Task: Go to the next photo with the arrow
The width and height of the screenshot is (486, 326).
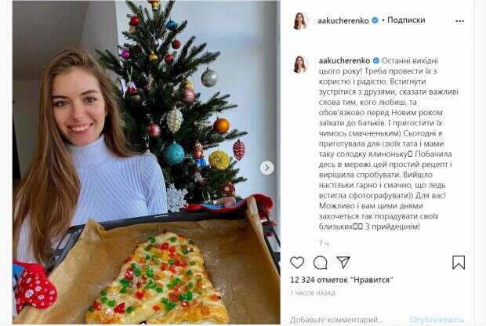Action: click(267, 167)
